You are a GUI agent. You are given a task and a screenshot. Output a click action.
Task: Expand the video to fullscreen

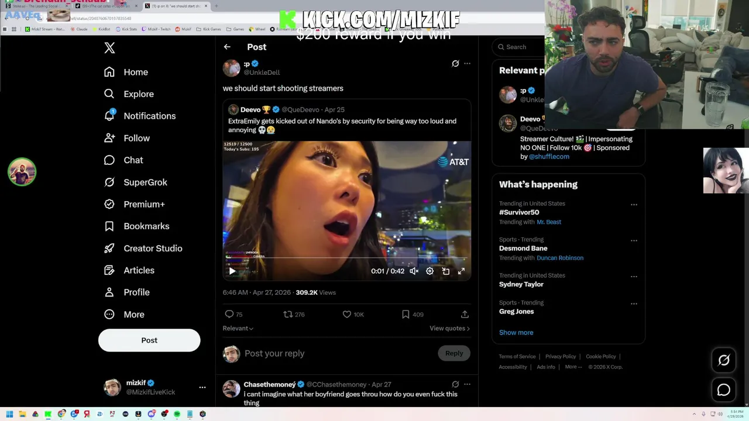(461, 271)
